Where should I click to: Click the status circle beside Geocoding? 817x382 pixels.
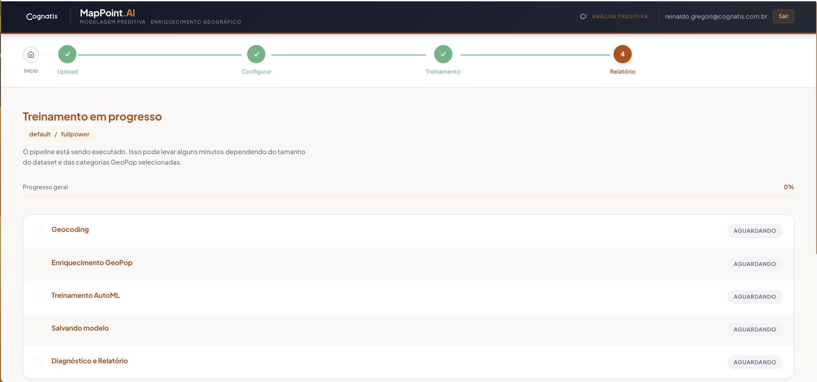(x=39, y=230)
